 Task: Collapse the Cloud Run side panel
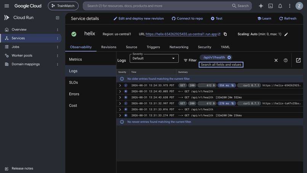click(x=58, y=18)
